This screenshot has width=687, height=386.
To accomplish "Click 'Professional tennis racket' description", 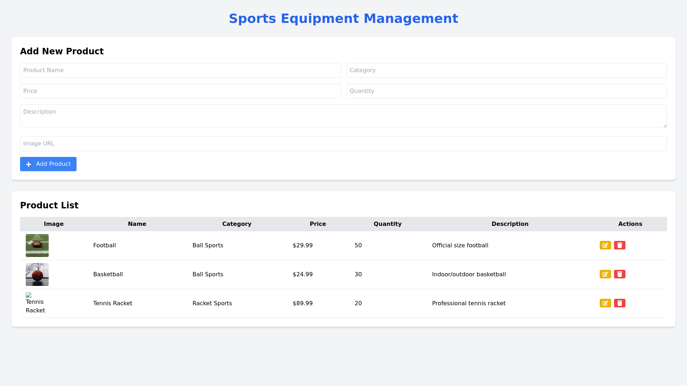I will point(469,303).
